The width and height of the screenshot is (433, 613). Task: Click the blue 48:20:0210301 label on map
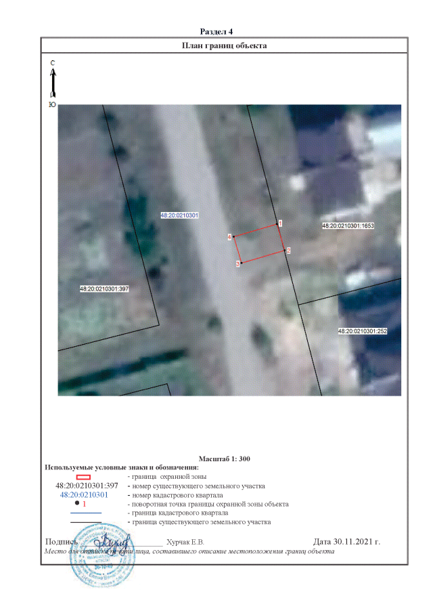tap(179, 215)
